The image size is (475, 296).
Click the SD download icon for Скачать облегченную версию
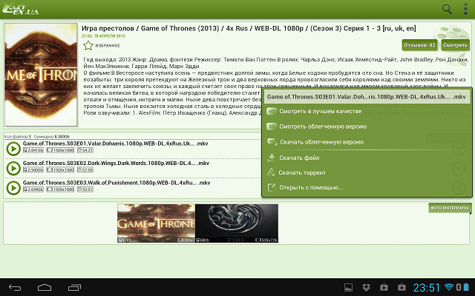[272, 142]
